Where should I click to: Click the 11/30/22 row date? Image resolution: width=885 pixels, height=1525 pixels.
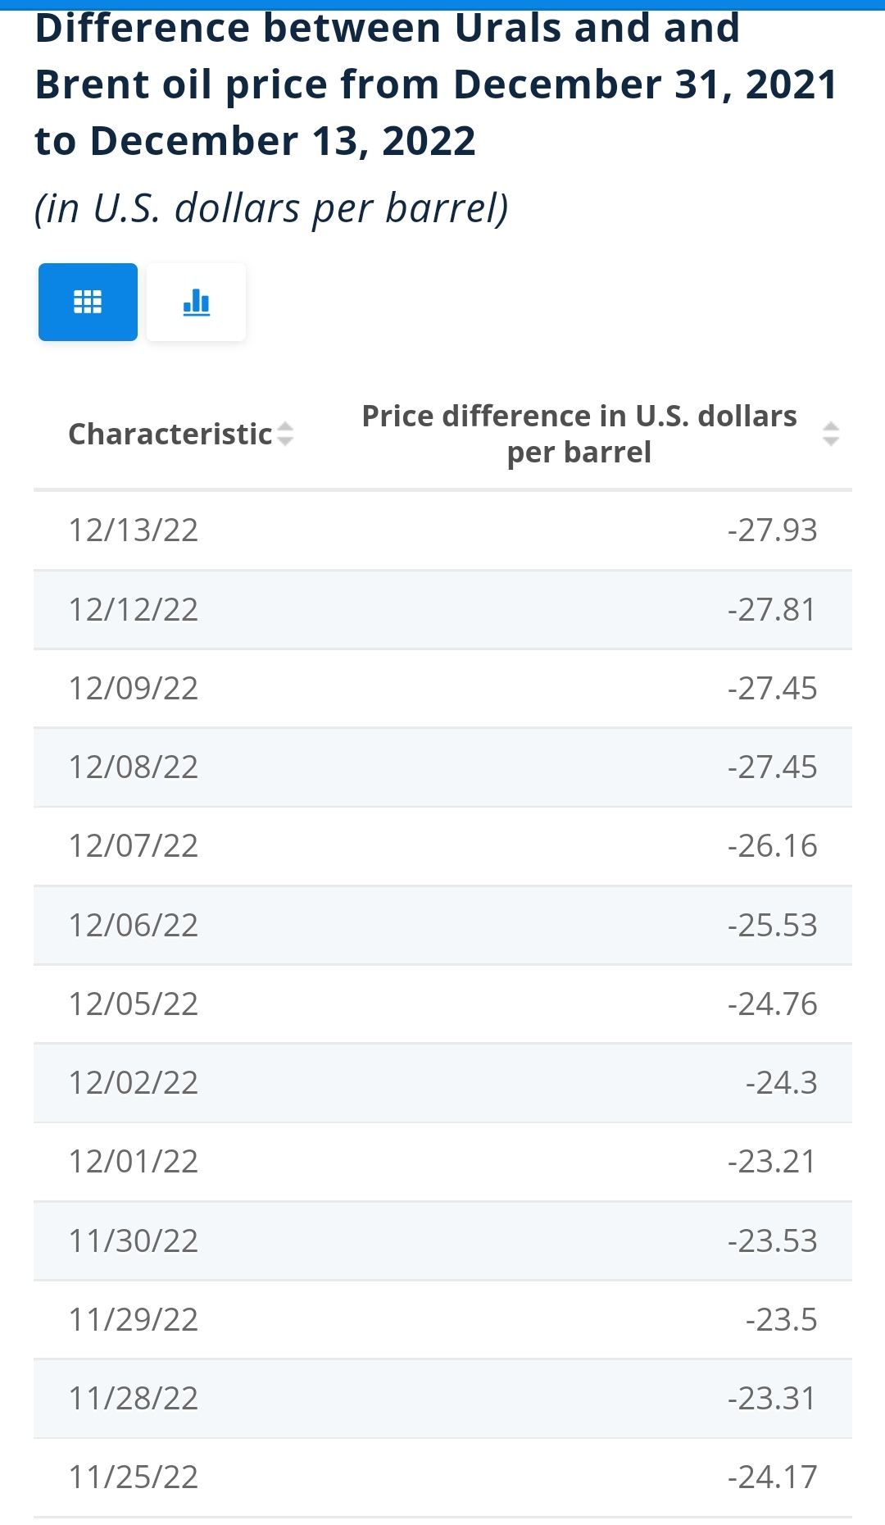pos(134,1240)
